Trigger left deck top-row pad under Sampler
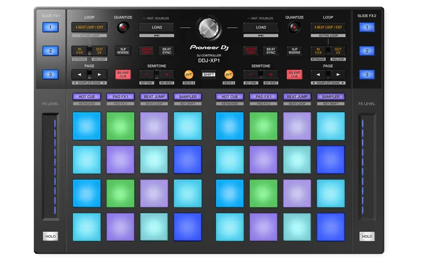The width and height of the screenshot is (424, 265). pos(187,126)
